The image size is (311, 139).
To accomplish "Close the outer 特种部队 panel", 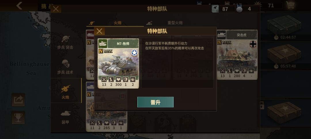I will (x=56, y=9).
